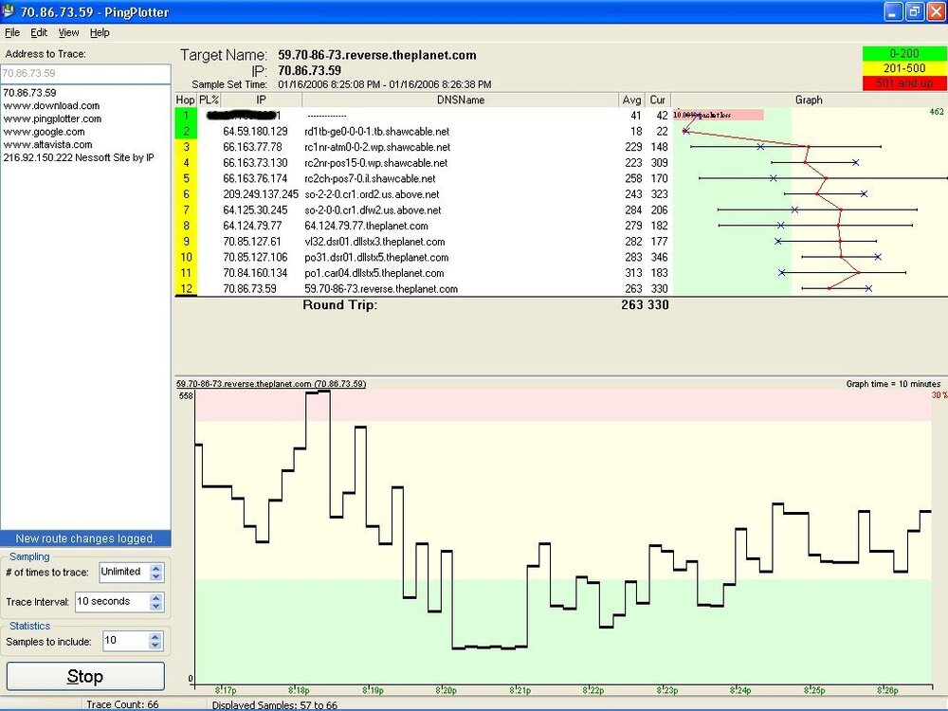The width and height of the screenshot is (948, 711).
Task: Click the Address to Trace input field
Action: pyautogui.click(x=85, y=73)
